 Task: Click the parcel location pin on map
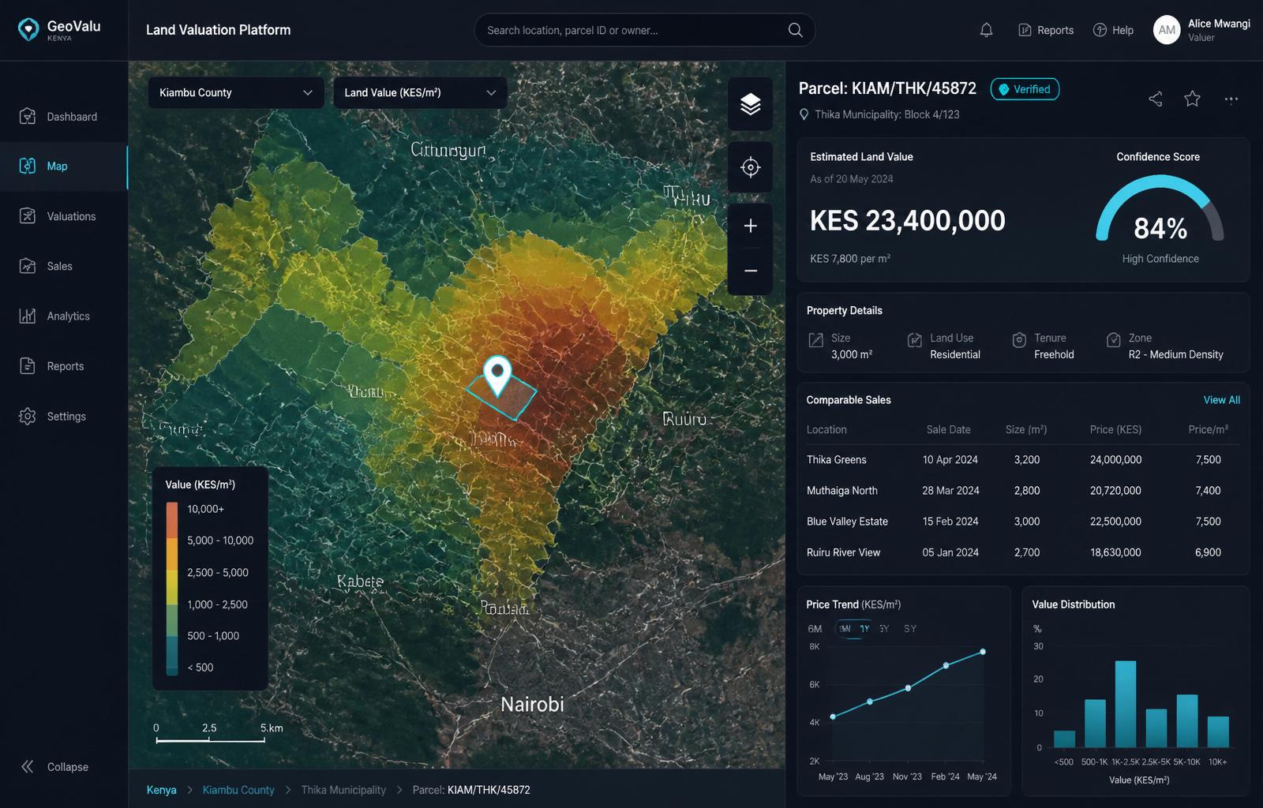(497, 375)
